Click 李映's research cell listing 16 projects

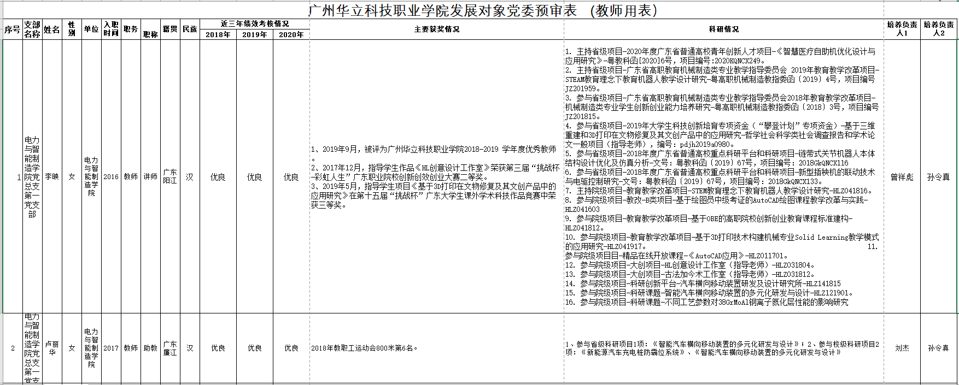(724, 177)
